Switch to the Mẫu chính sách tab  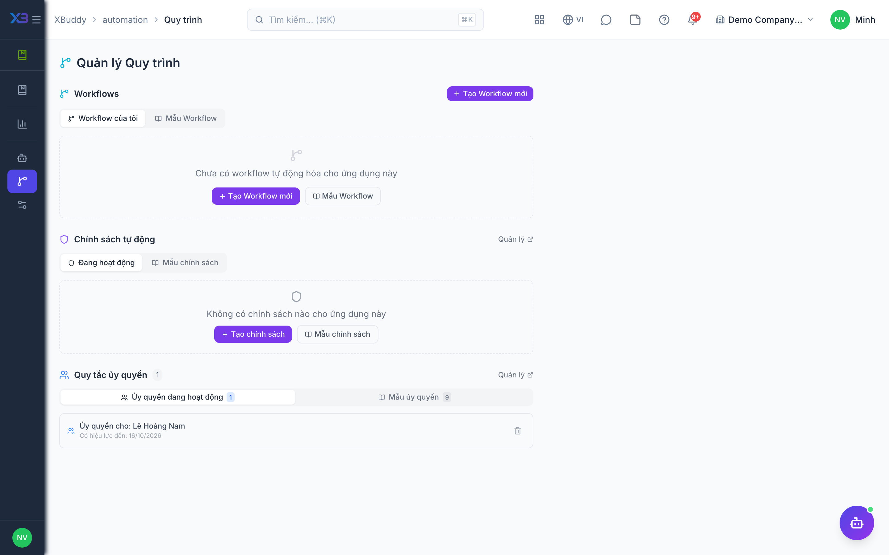tap(185, 263)
